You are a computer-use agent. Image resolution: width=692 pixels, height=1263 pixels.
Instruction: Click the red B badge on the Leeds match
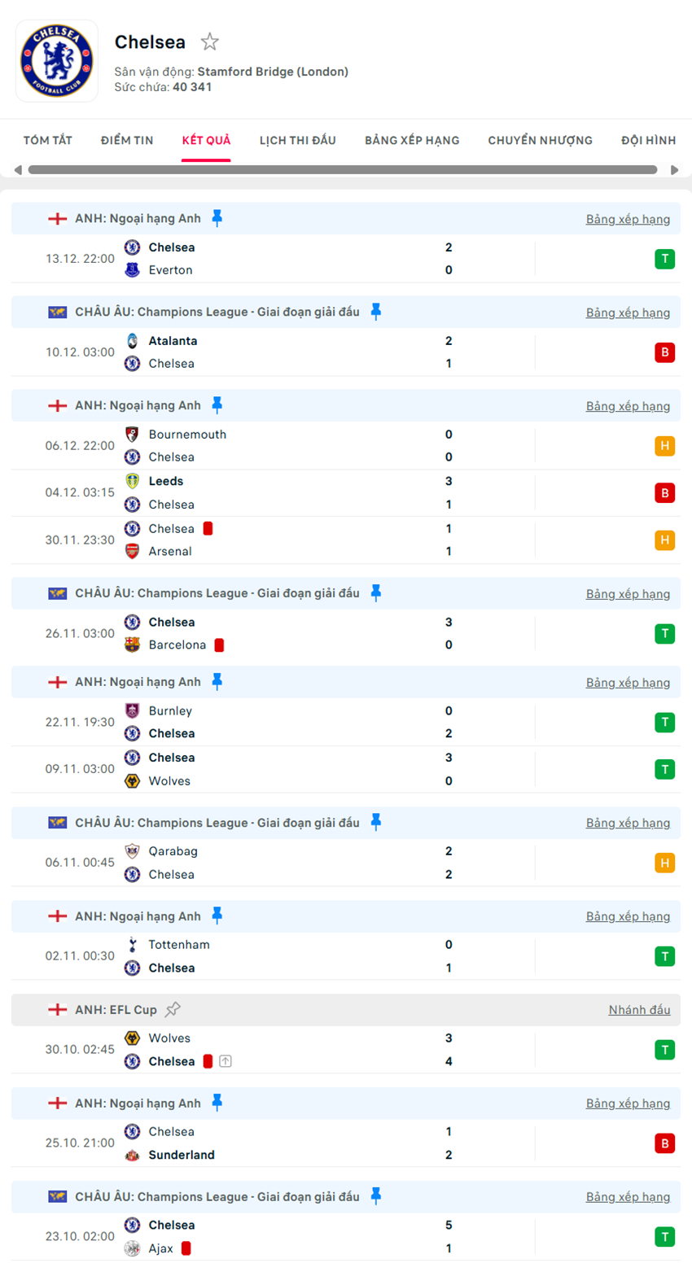(665, 492)
